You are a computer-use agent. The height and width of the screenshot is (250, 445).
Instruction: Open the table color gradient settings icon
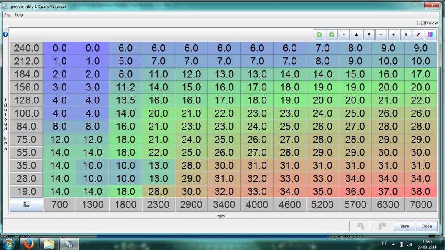431,35
